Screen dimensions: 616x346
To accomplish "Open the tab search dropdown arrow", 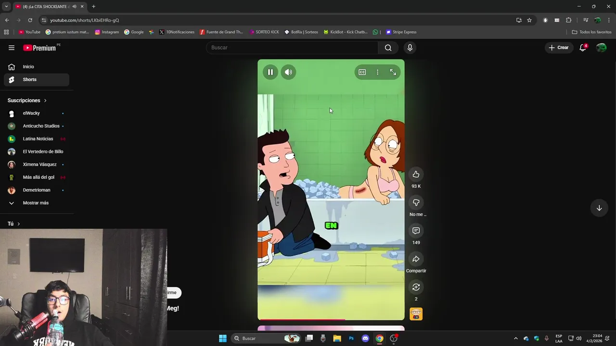I will click(x=6, y=6).
